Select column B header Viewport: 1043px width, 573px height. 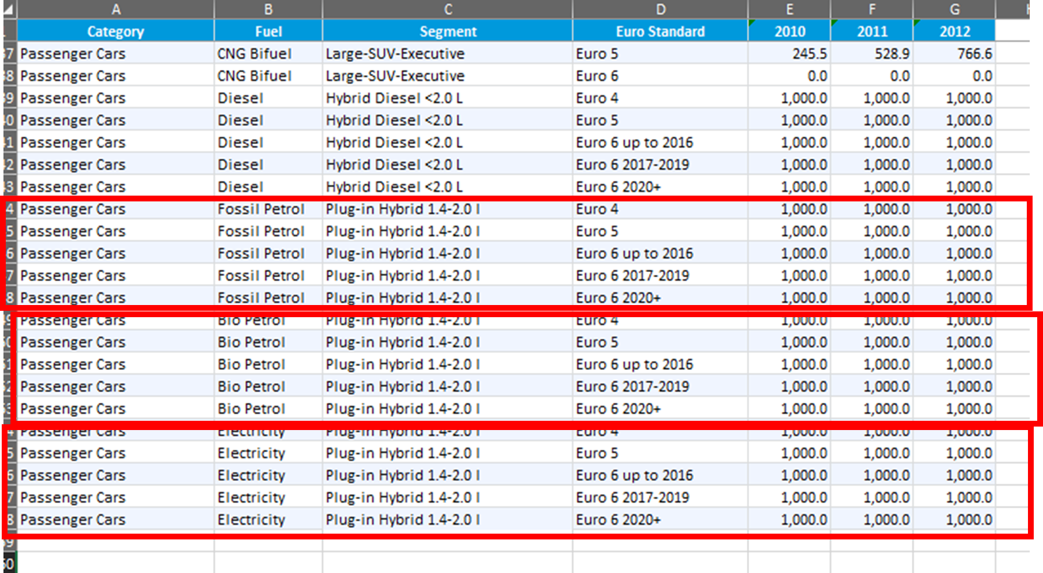point(268,9)
